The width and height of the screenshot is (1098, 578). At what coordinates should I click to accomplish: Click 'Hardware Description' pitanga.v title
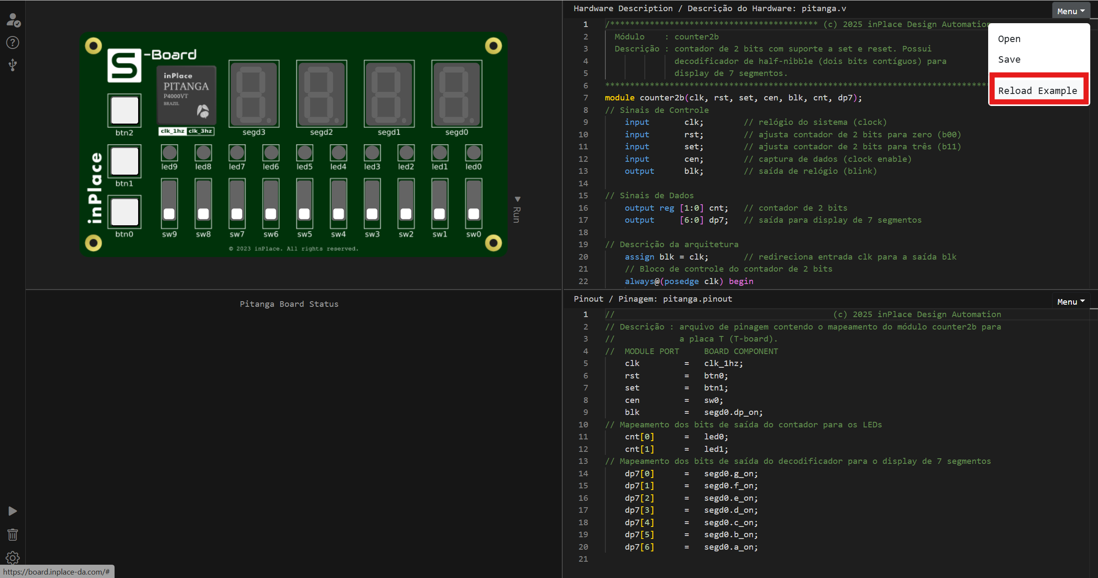point(710,9)
